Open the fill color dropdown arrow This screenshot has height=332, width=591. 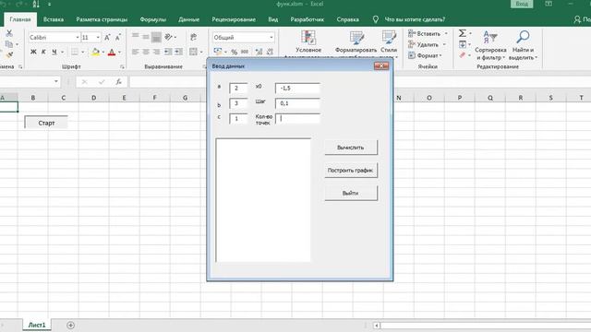coord(103,52)
